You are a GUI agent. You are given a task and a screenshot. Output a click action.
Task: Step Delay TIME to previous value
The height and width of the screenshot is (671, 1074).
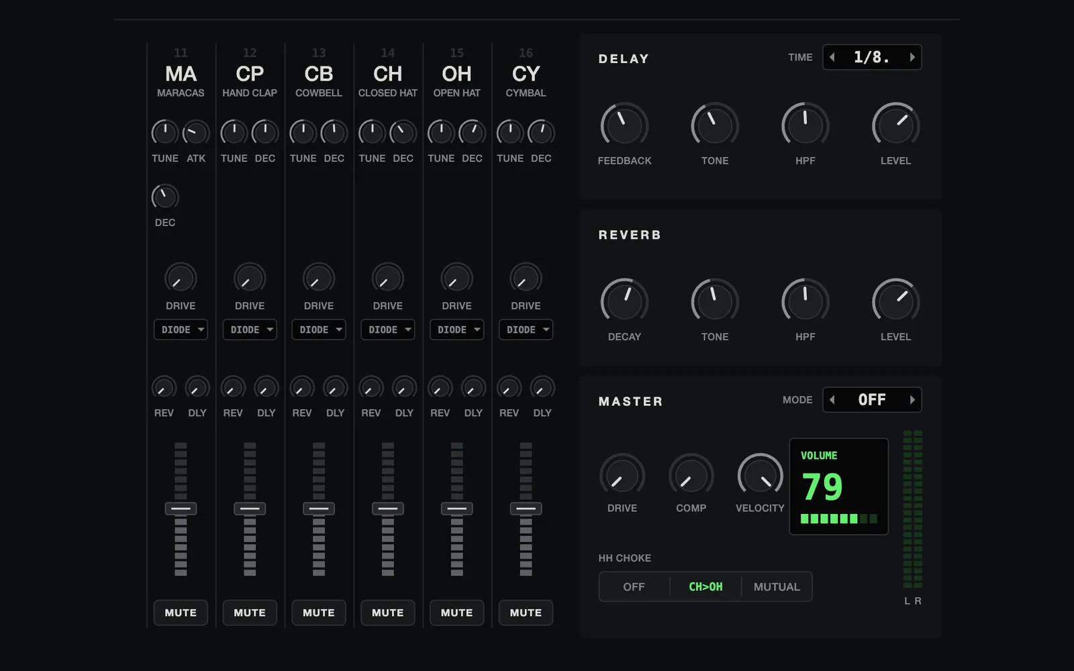pyautogui.click(x=832, y=57)
